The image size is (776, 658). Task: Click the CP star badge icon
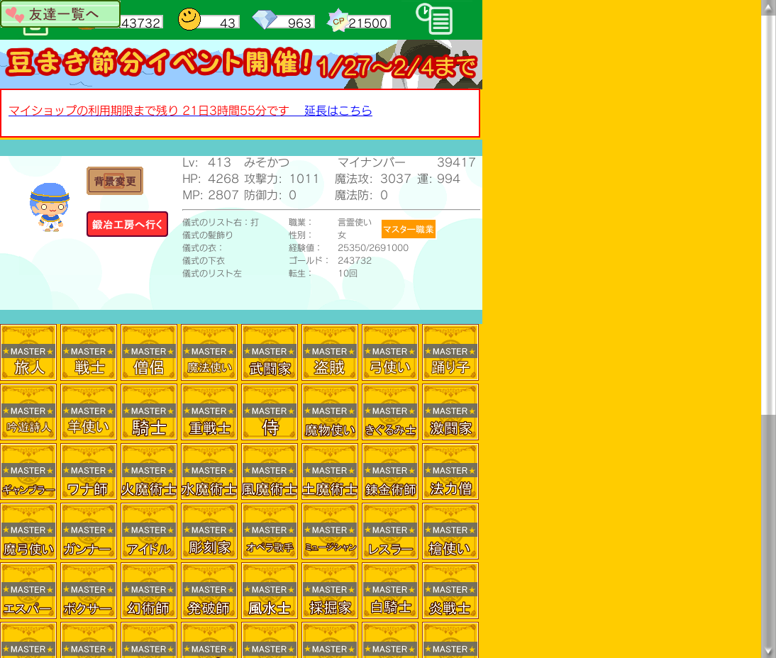pos(338,21)
